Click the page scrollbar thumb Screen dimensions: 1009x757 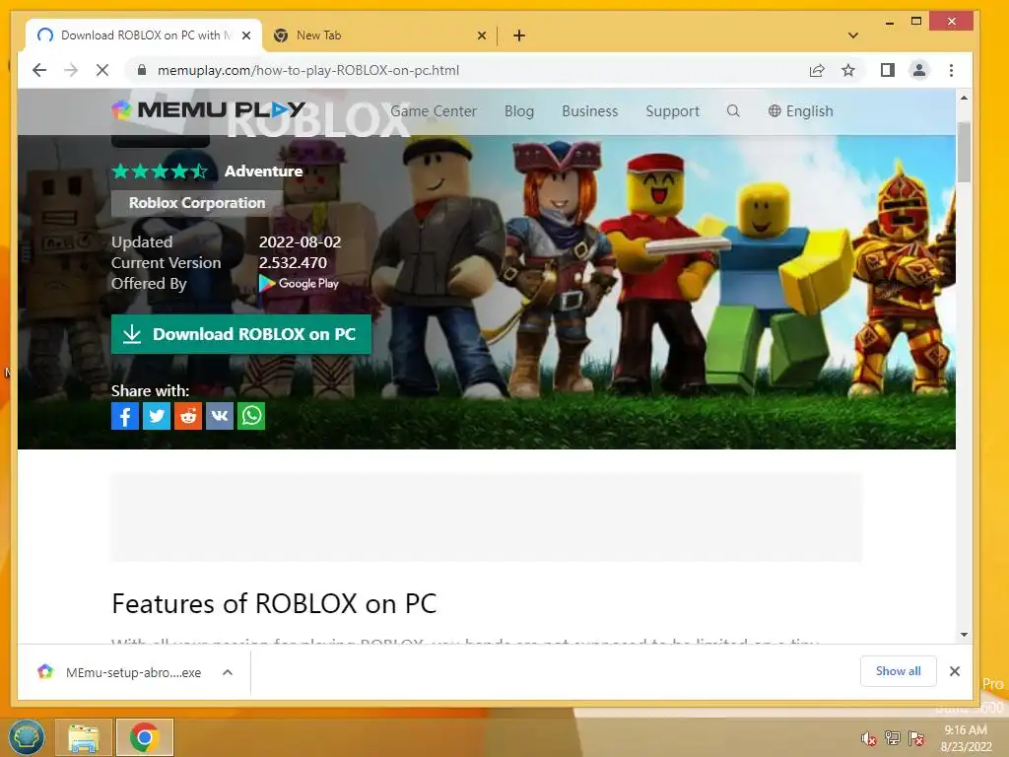pyautogui.click(x=964, y=152)
